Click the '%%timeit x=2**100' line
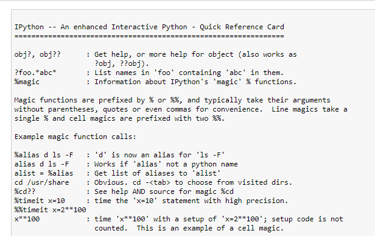The image size is (375, 236). 50,210
